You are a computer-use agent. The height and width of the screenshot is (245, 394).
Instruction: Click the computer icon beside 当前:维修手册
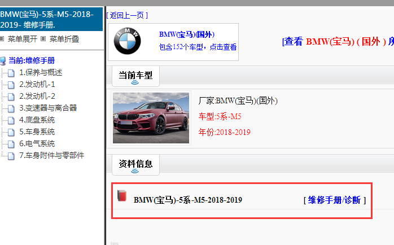point(3,61)
